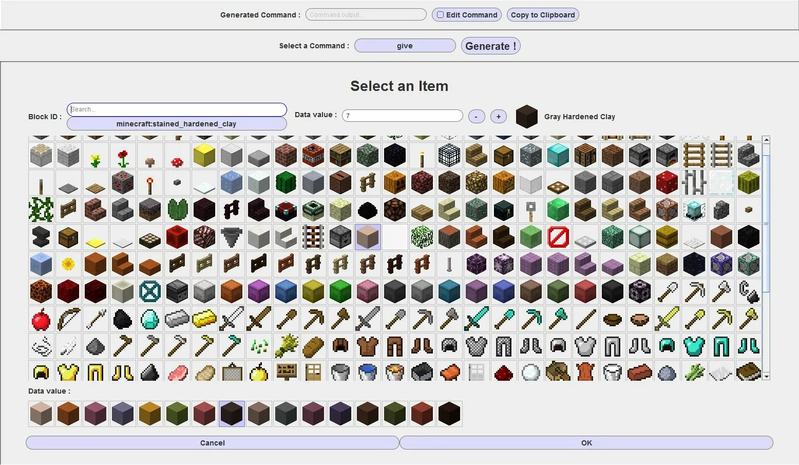Pick the dragon egg item
This screenshot has width=799, height=465.
coord(368,210)
